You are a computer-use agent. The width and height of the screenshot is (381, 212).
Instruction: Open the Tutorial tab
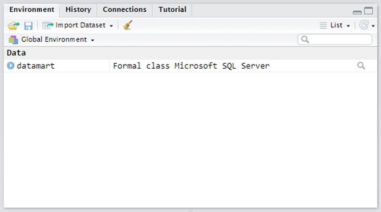pyautogui.click(x=172, y=10)
